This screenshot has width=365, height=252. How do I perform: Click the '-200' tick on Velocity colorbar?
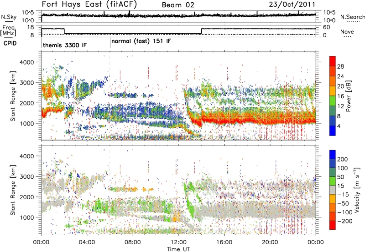coord(344,221)
